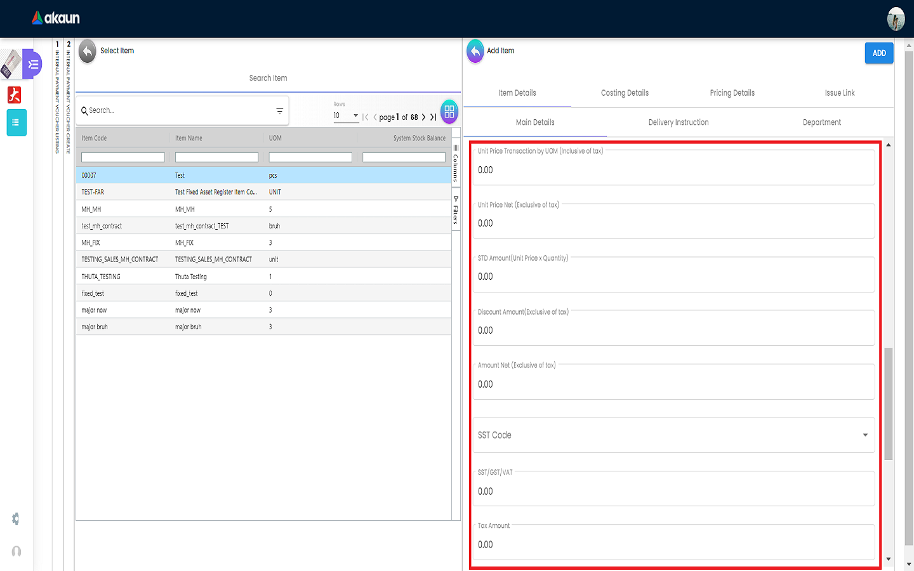
Task: Open the grid view icon near pagination
Action: click(449, 112)
